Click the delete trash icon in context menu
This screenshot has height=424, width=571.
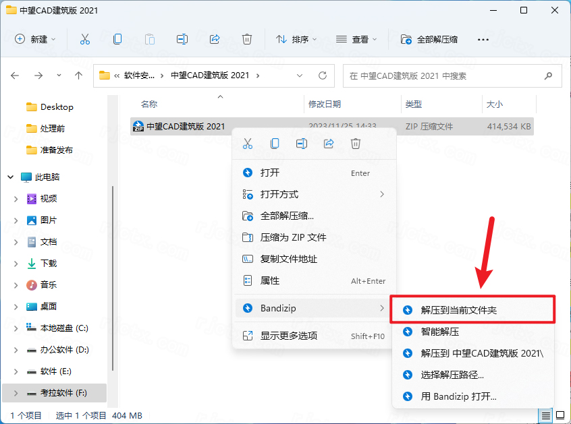[x=356, y=144]
